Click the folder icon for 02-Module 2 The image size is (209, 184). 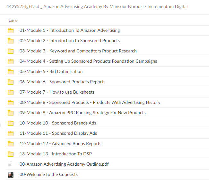click(x=11, y=41)
